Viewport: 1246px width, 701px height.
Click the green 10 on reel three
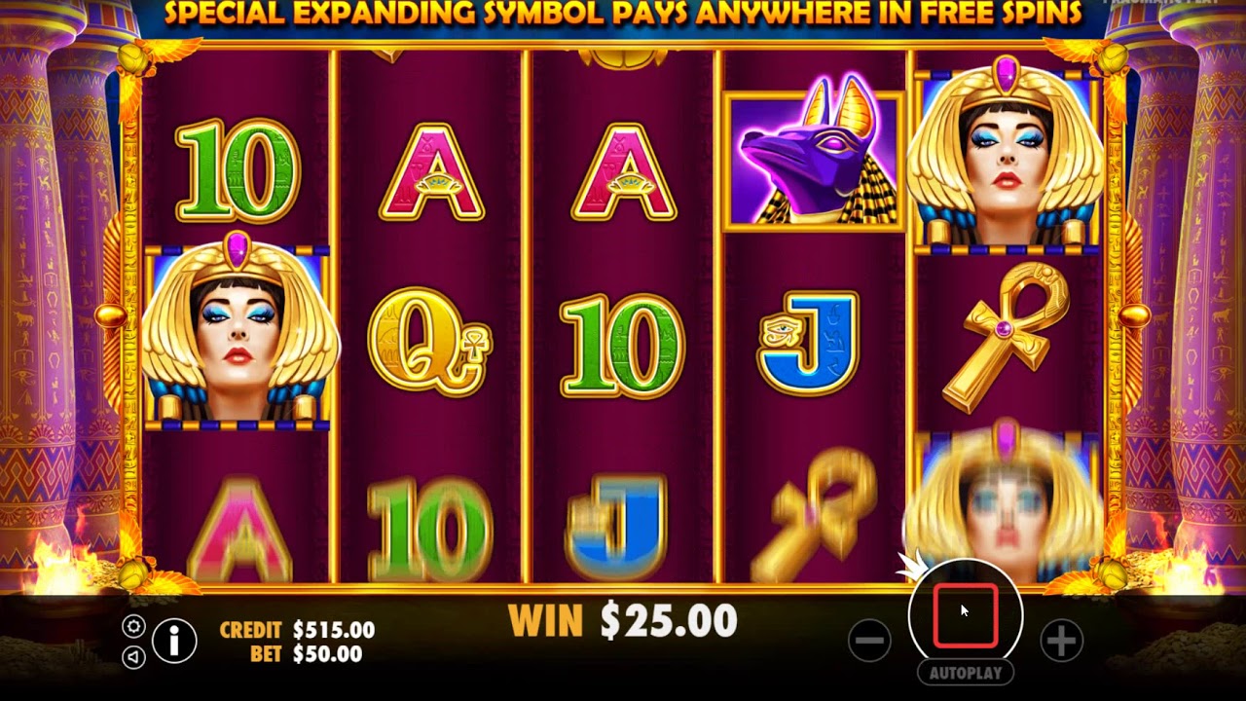click(623, 348)
